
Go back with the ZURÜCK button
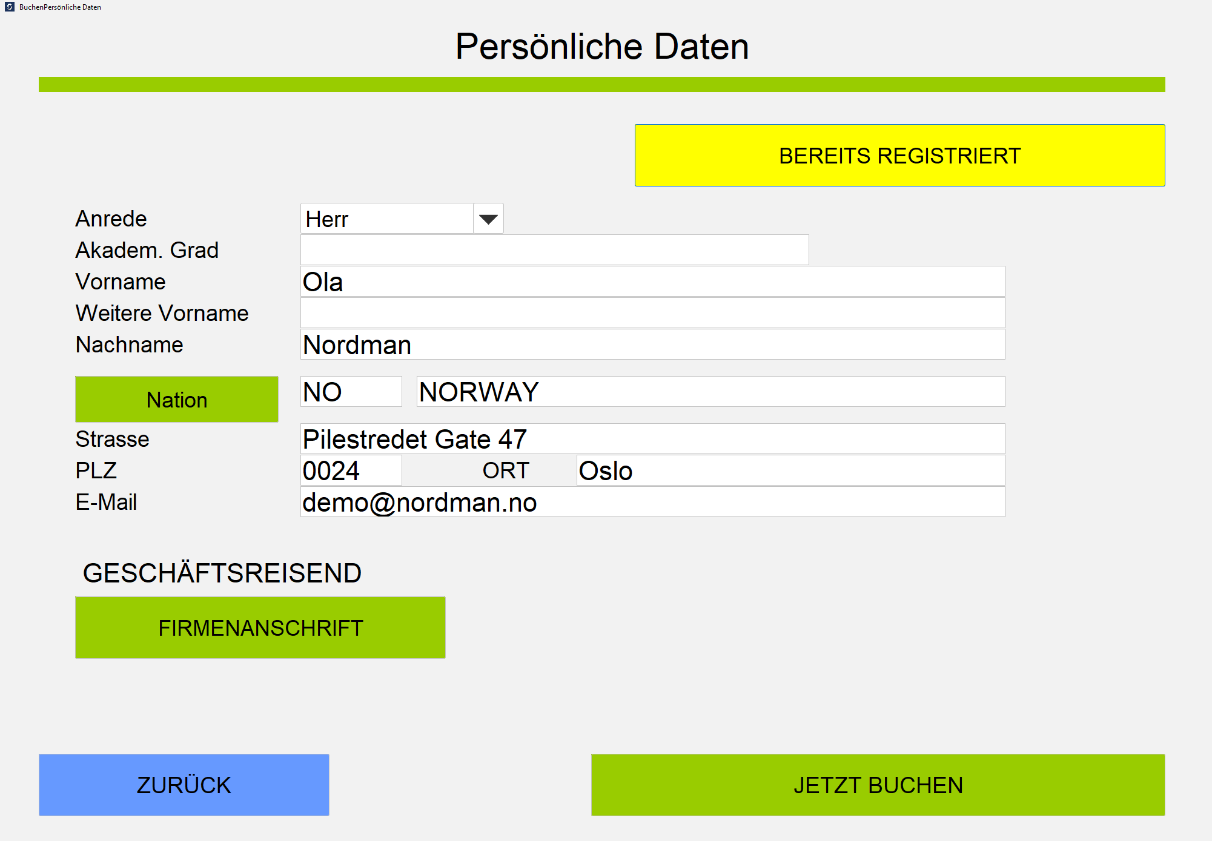click(x=184, y=785)
